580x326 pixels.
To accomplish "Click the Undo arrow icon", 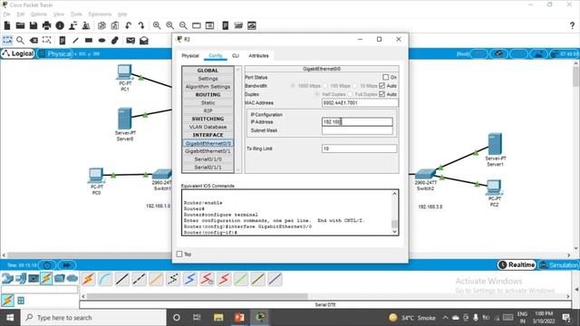I will pos(128,25).
